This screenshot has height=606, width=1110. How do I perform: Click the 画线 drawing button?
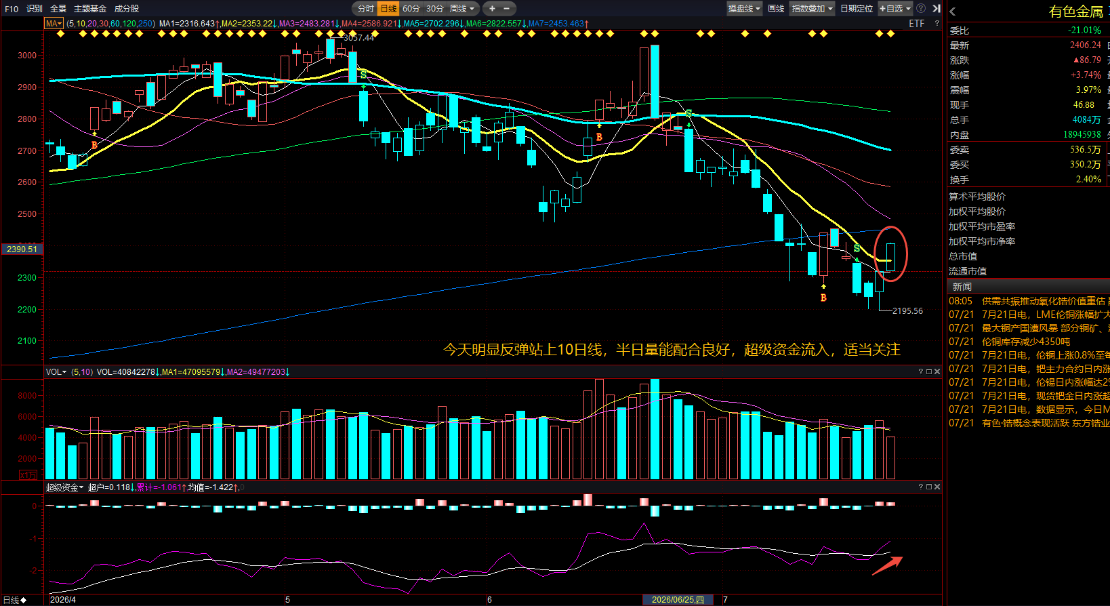(x=776, y=9)
